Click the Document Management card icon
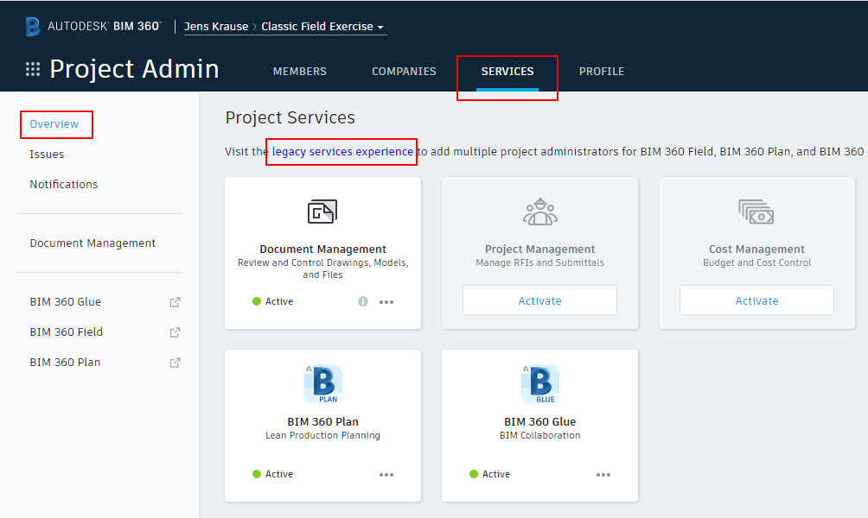868x518 pixels. tap(322, 212)
